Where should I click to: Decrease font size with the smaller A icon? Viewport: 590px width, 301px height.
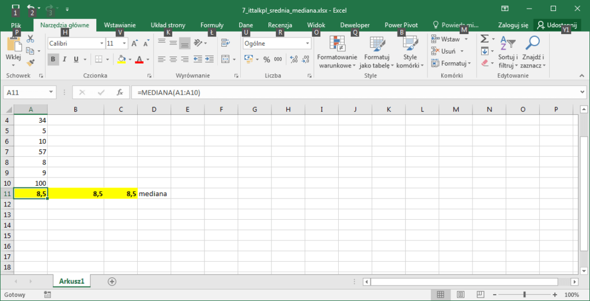point(146,43)
